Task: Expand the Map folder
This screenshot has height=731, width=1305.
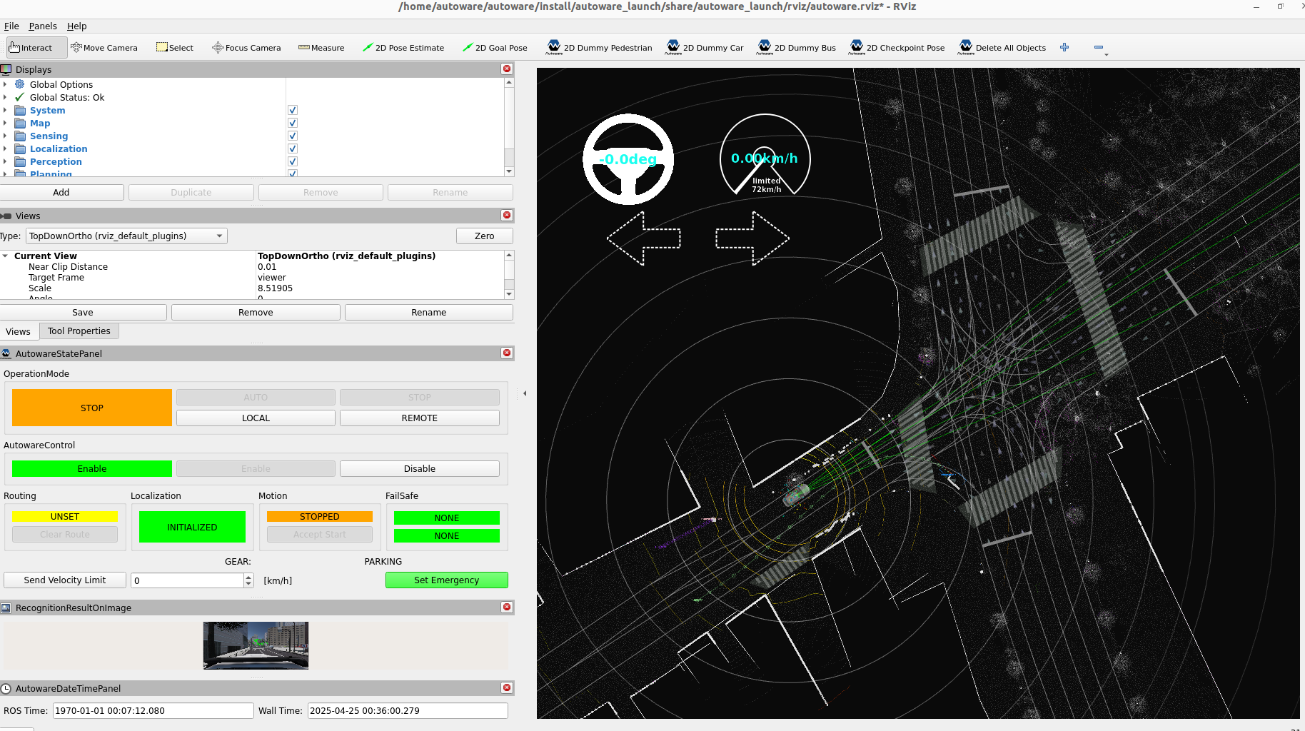Action: point(5,123)
